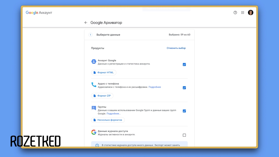Viewport: 279px width, 157px height.
Task: Click the Google Аккаунт logo
Action: point(39,13)
